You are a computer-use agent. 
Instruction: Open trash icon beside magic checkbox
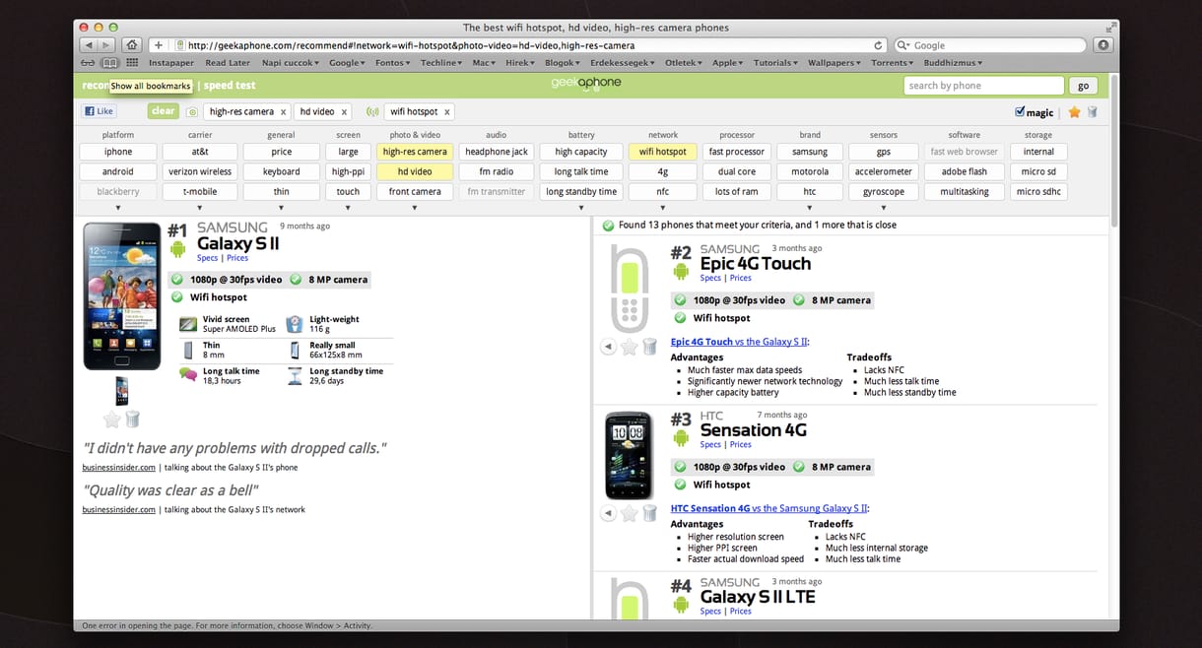click(x=1092, y=112)
